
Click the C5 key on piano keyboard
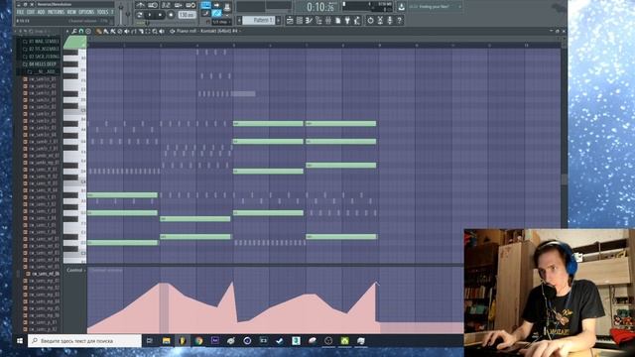75,110
